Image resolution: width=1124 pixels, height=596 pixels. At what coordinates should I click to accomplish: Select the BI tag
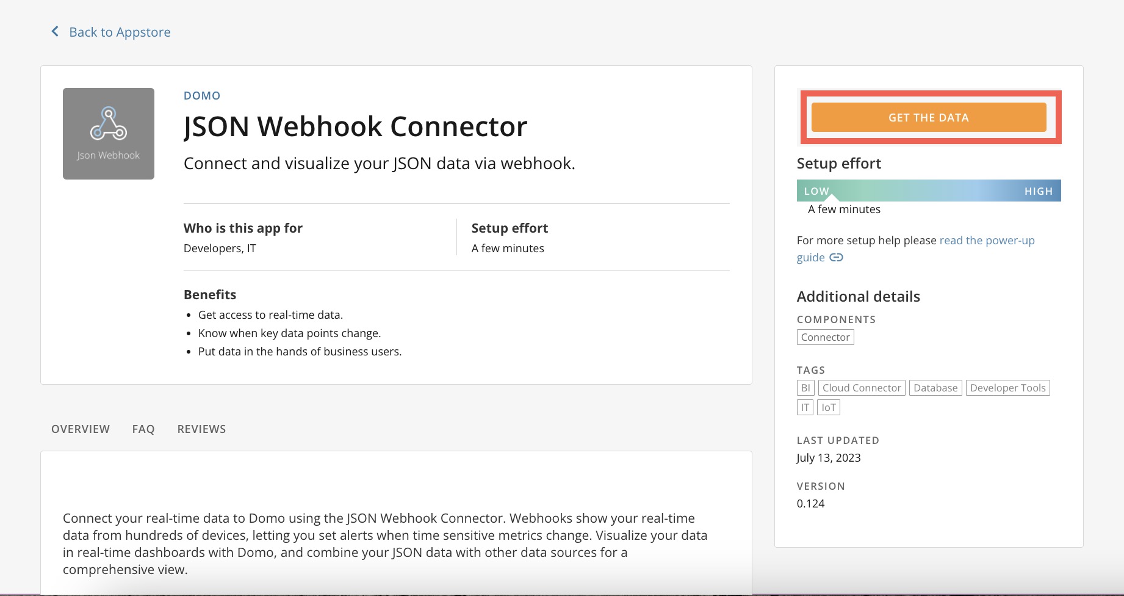coord(805,387)
